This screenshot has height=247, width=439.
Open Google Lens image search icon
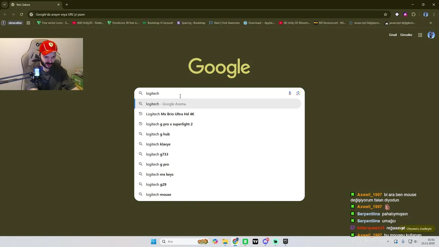coord(298,93)
